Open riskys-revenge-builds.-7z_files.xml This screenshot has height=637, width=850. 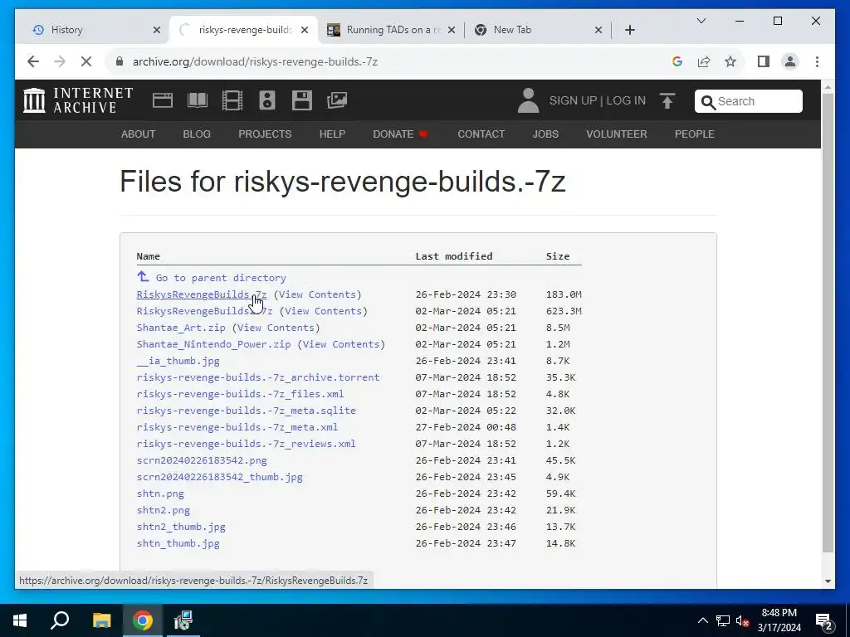240,394
